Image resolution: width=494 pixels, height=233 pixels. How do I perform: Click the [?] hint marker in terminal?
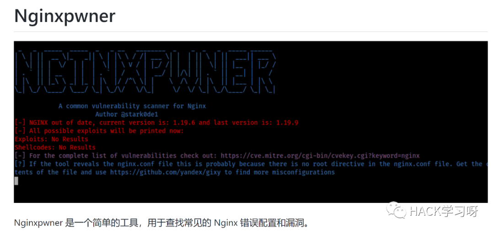[20, 164]
